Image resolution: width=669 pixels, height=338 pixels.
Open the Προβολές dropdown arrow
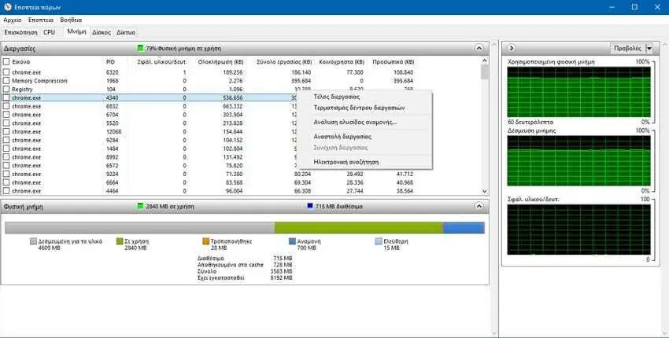tap(649, 48)
